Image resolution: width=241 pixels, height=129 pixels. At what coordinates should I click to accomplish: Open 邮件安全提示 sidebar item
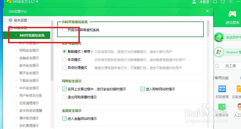coord(29,65)
